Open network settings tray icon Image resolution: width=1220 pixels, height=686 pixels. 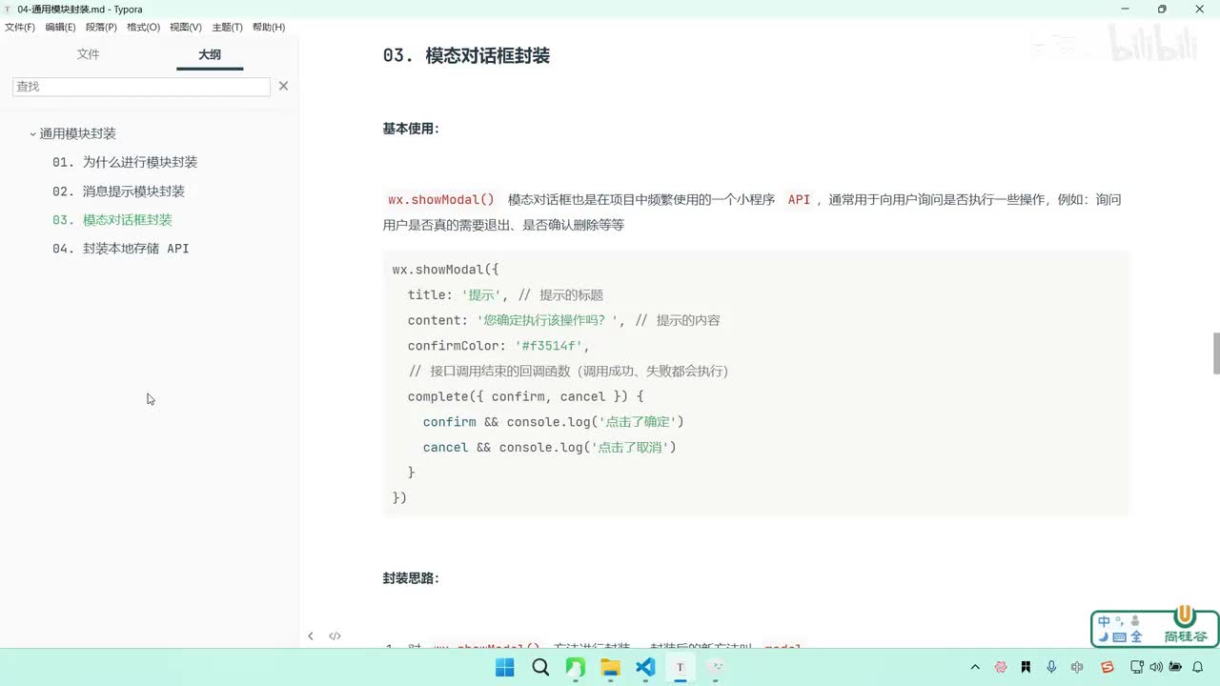pos(1136,667)
